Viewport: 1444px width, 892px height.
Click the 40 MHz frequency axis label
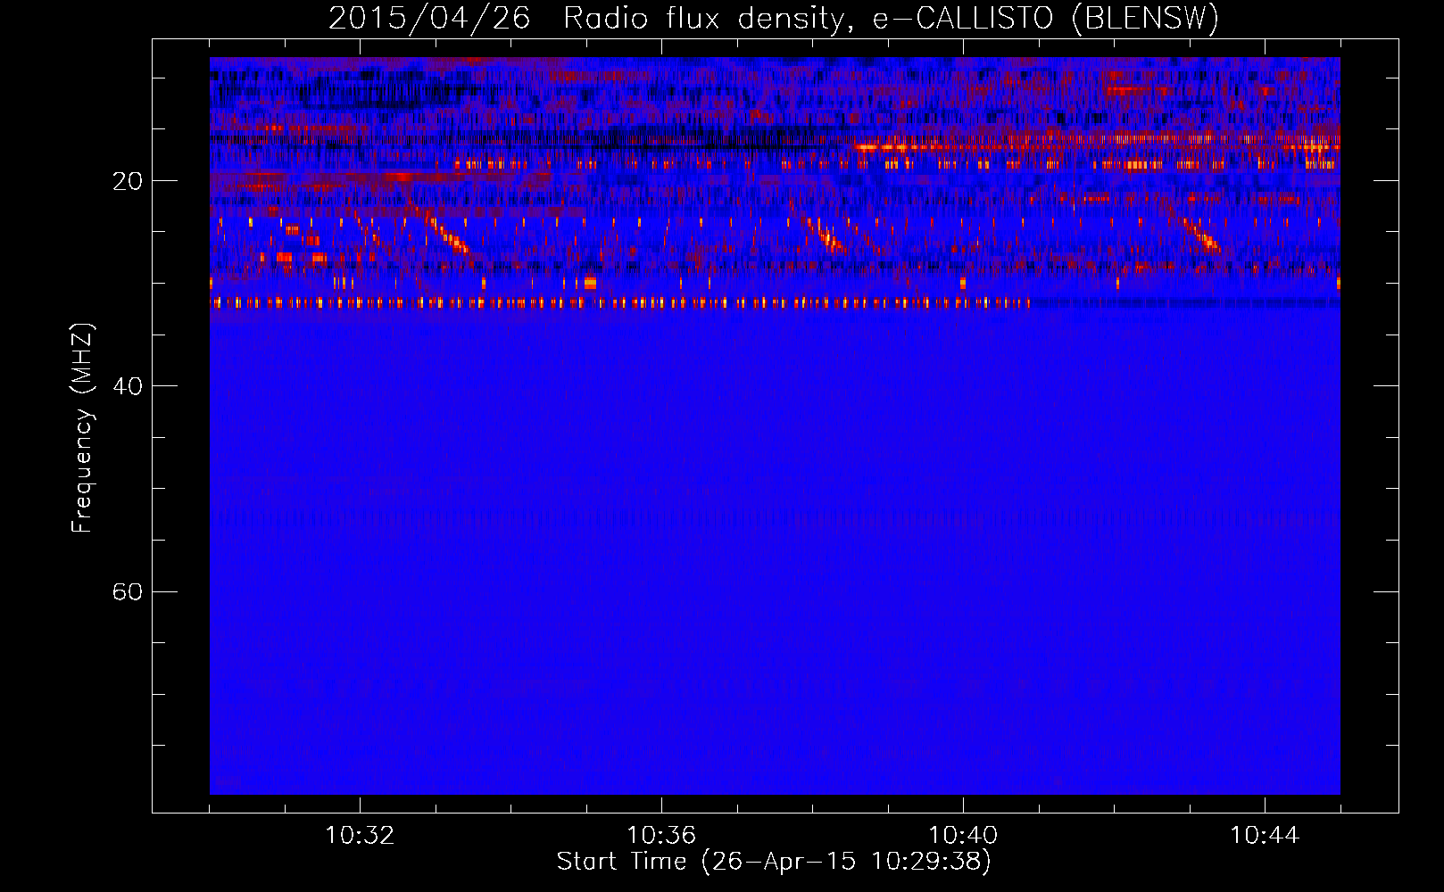click(x=128, y=386)
